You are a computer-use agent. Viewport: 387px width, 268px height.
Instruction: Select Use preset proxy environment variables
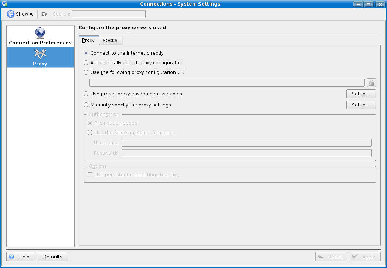[86, 94]
